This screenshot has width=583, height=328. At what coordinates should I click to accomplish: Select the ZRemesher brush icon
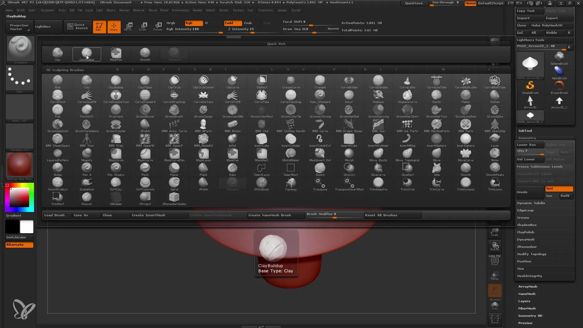(x=174, y=197)
